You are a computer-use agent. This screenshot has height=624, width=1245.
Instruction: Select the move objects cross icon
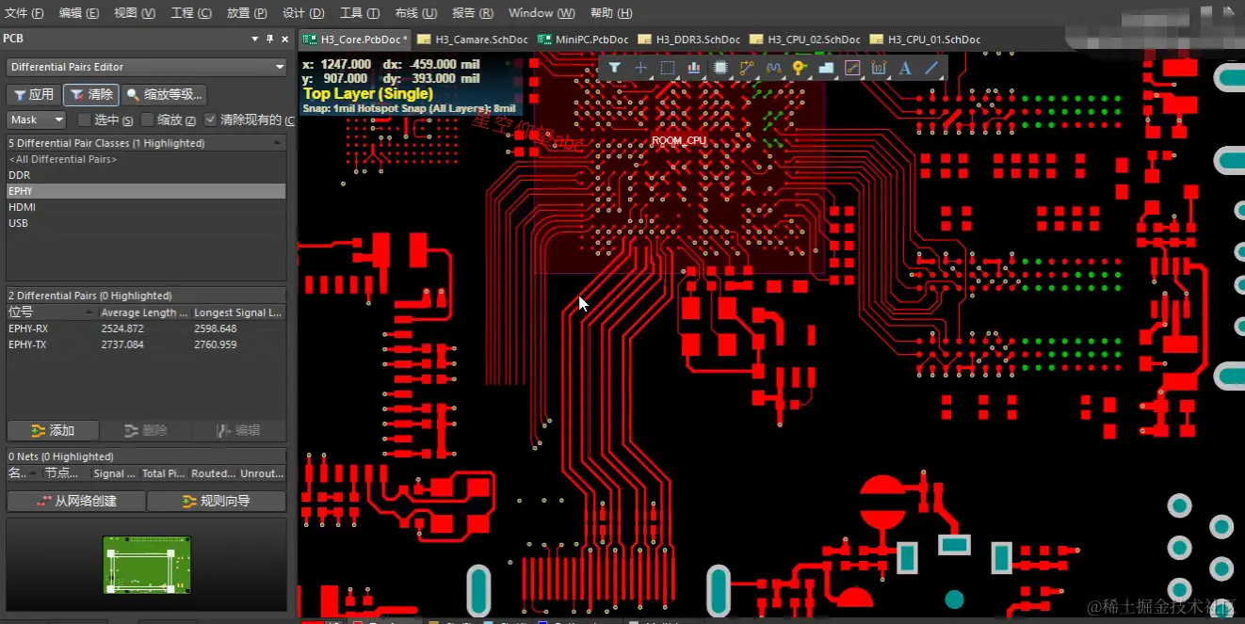tap(641, 68)
